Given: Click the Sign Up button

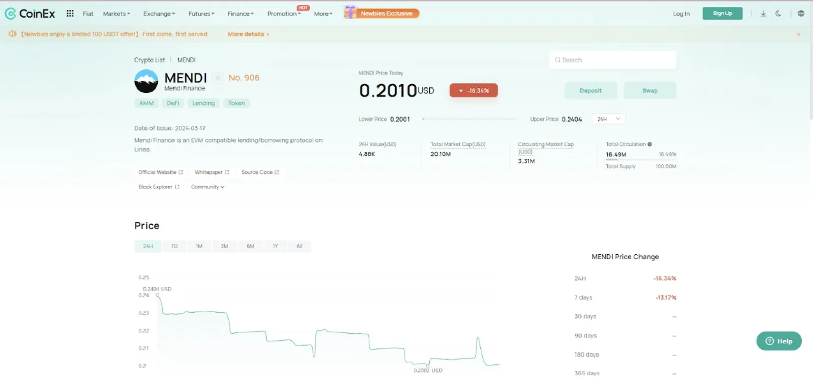Looking at the screenshot, I should pos(722,13).
